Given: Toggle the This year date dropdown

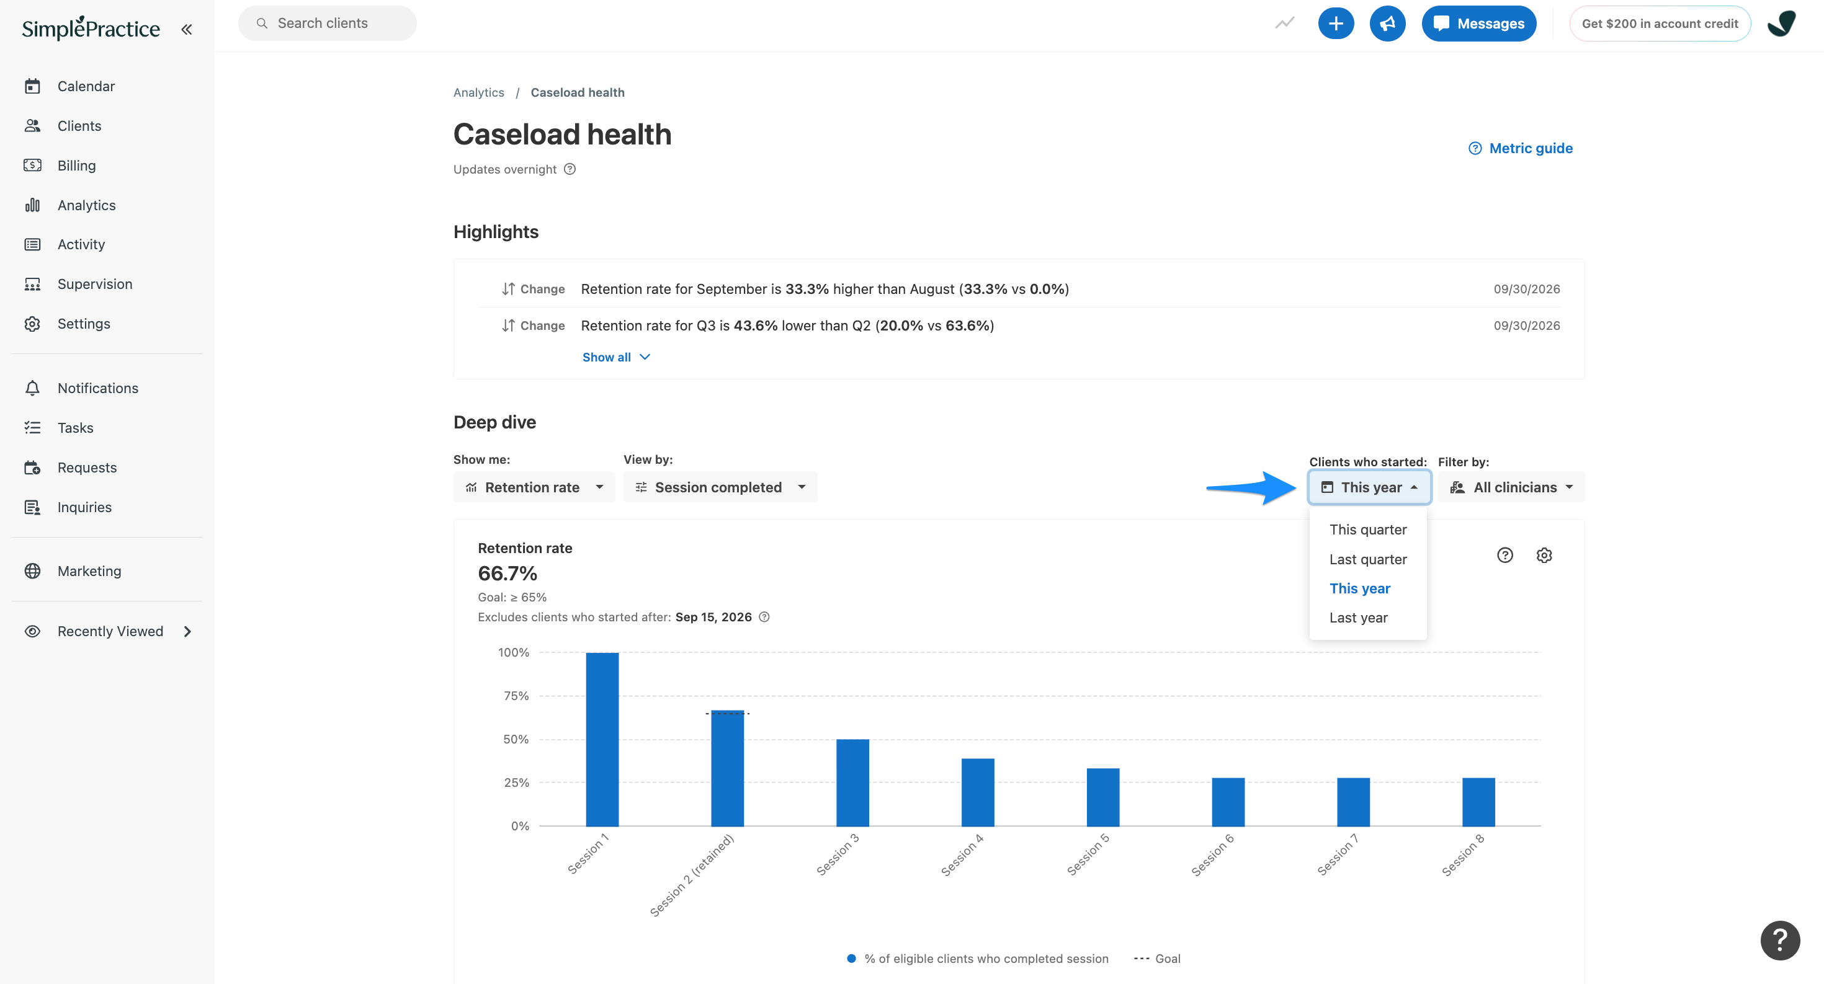Looking at the screenshot, I should [x=1369, y=487].
